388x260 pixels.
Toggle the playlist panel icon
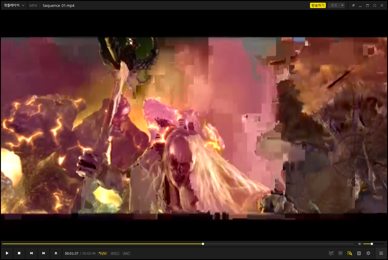359,253
